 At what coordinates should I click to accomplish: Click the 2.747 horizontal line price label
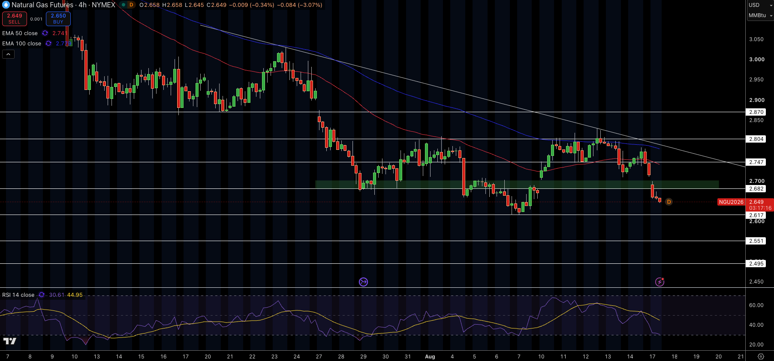(756, 162)
